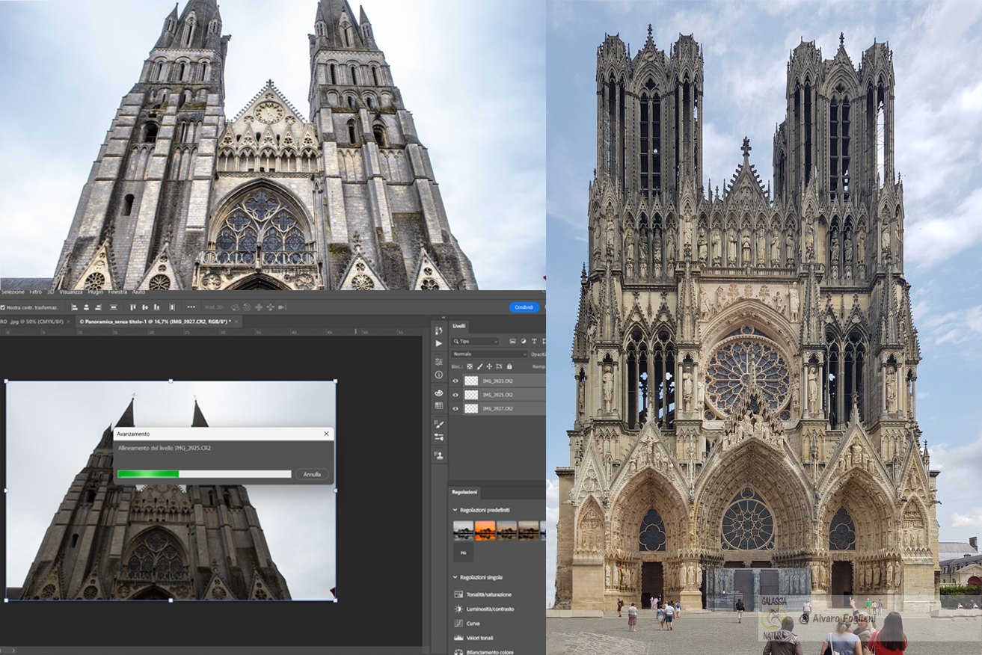This screenshot has height=655, width=982.
Task: Toggle lock all padlock icon
Action: pyautogui.click(x=509, y=366)
